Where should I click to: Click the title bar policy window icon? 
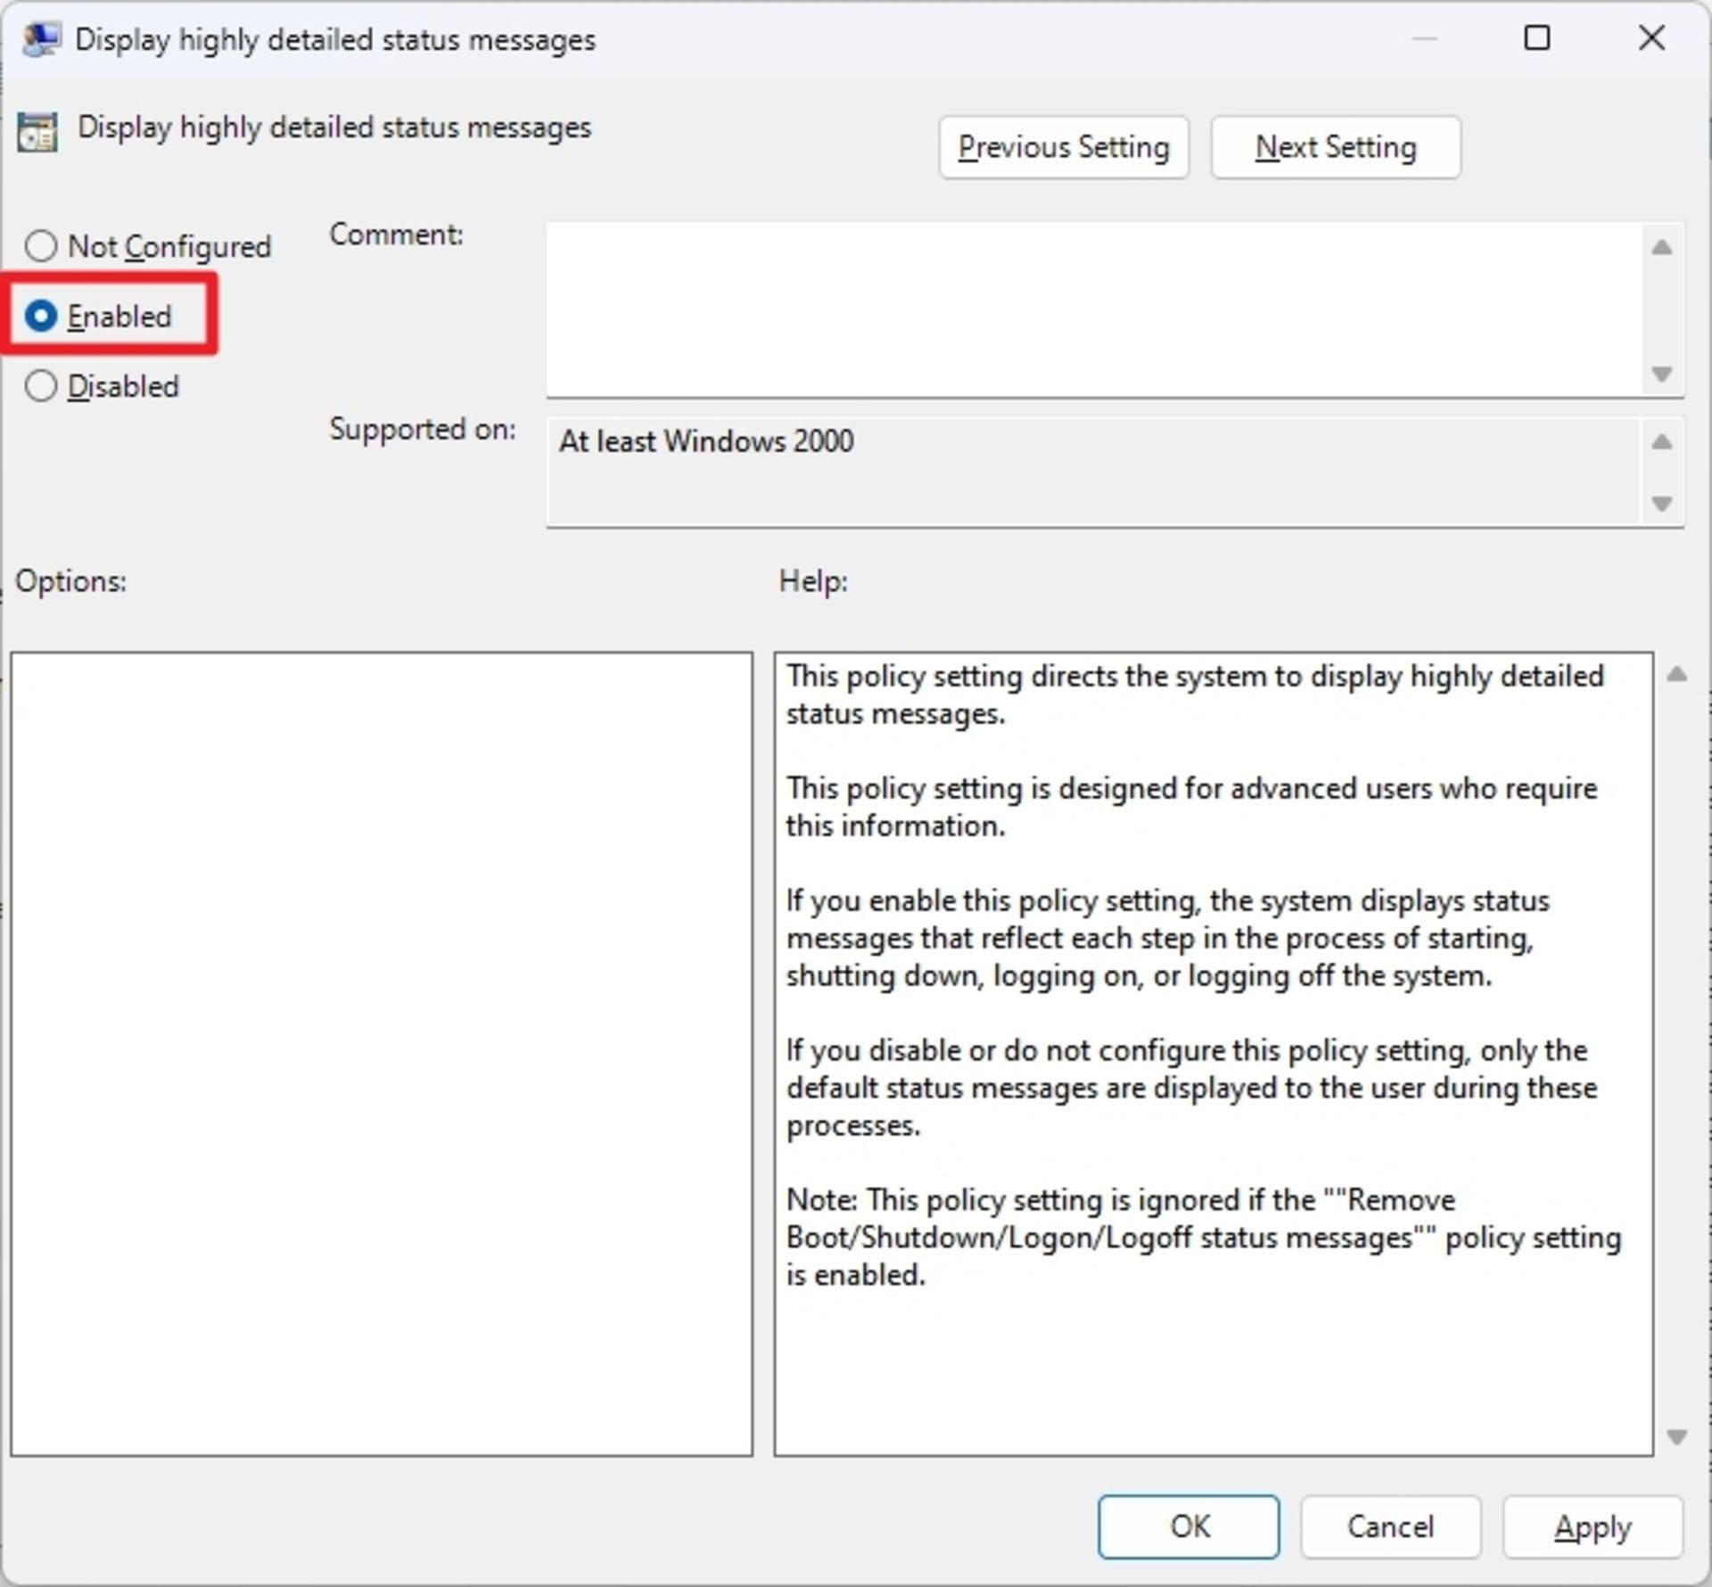click(40, 39)
